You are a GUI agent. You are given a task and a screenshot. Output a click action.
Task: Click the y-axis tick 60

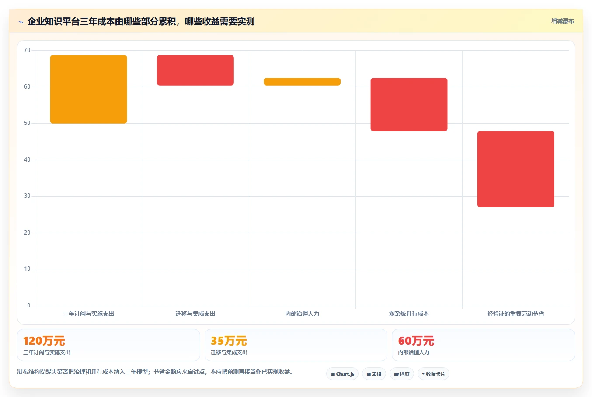click(x=27, y=87)
